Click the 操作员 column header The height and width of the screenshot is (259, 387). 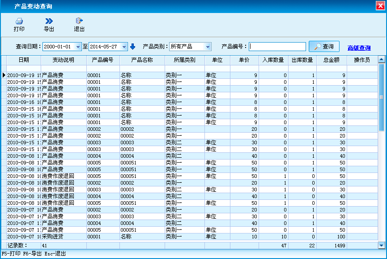(361, 60)
